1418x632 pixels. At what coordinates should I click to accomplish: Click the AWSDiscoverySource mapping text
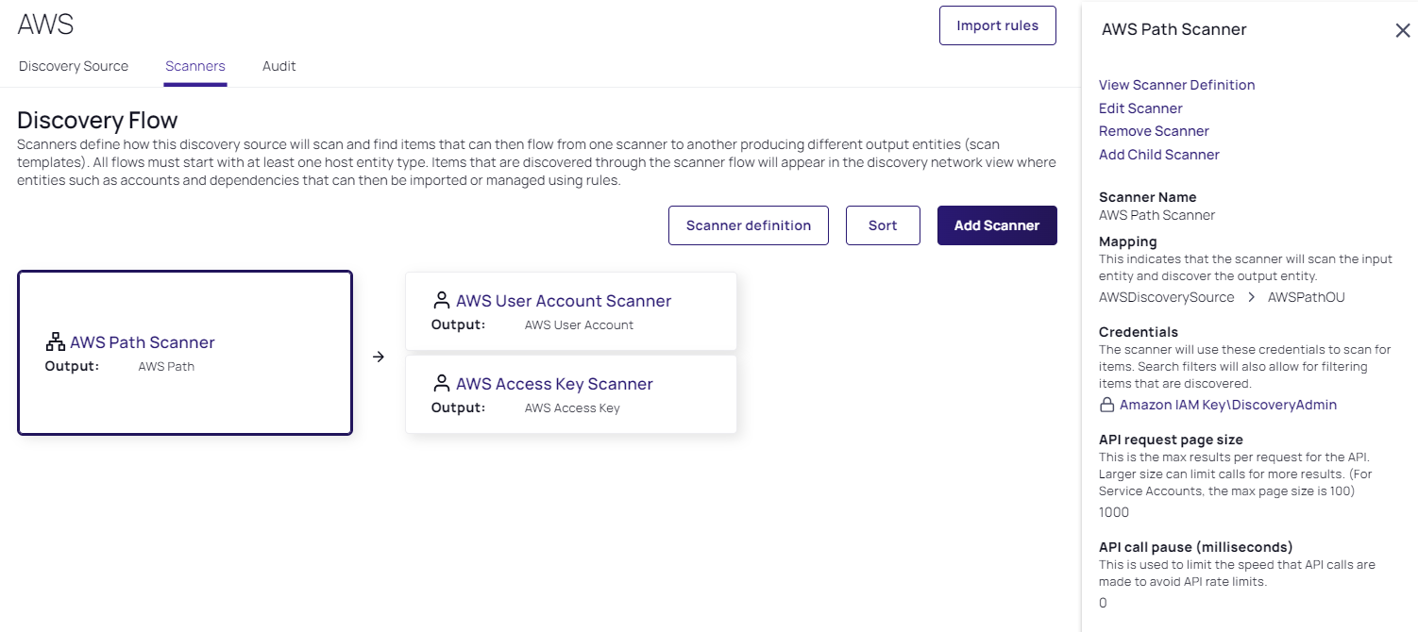(1166, 297)
